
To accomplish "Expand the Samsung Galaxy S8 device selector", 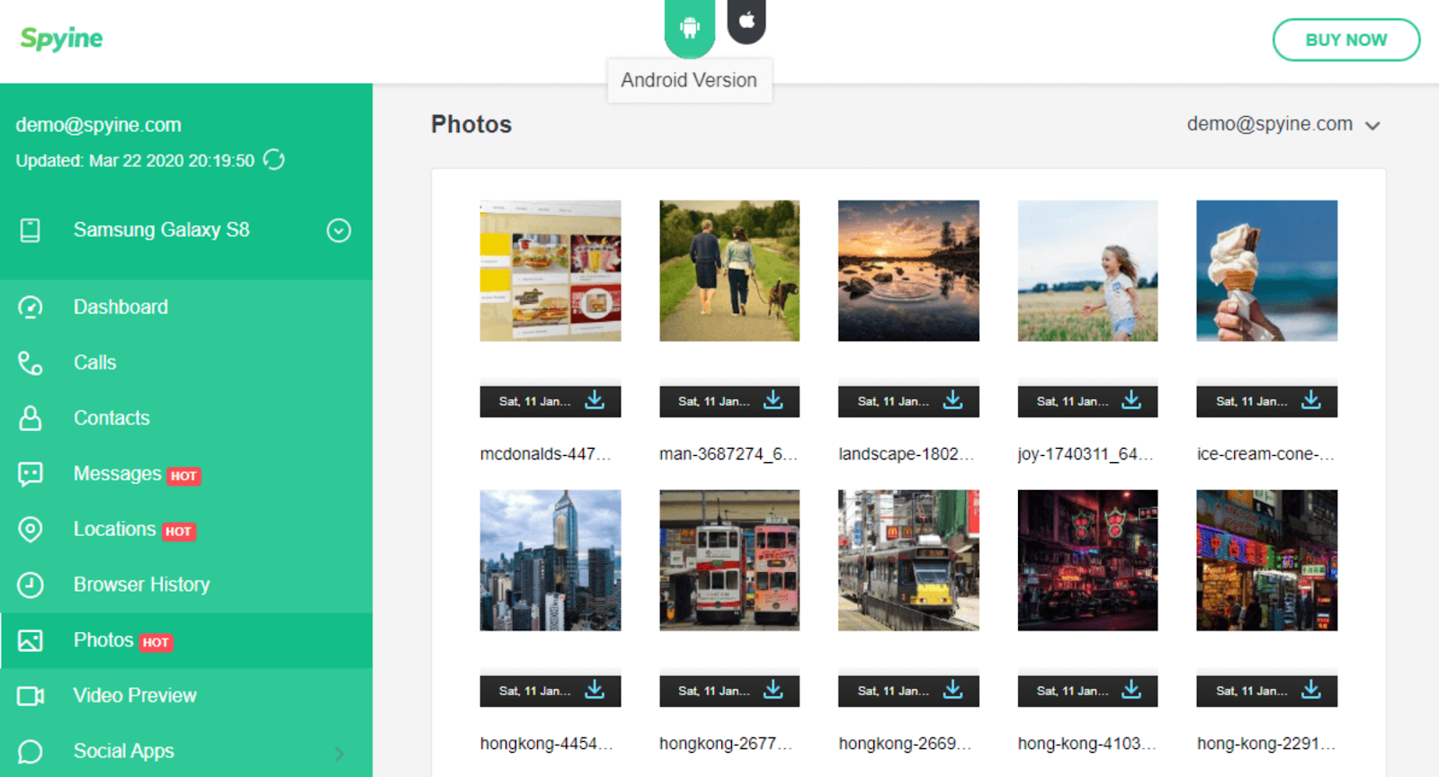I will coord(339,230).
